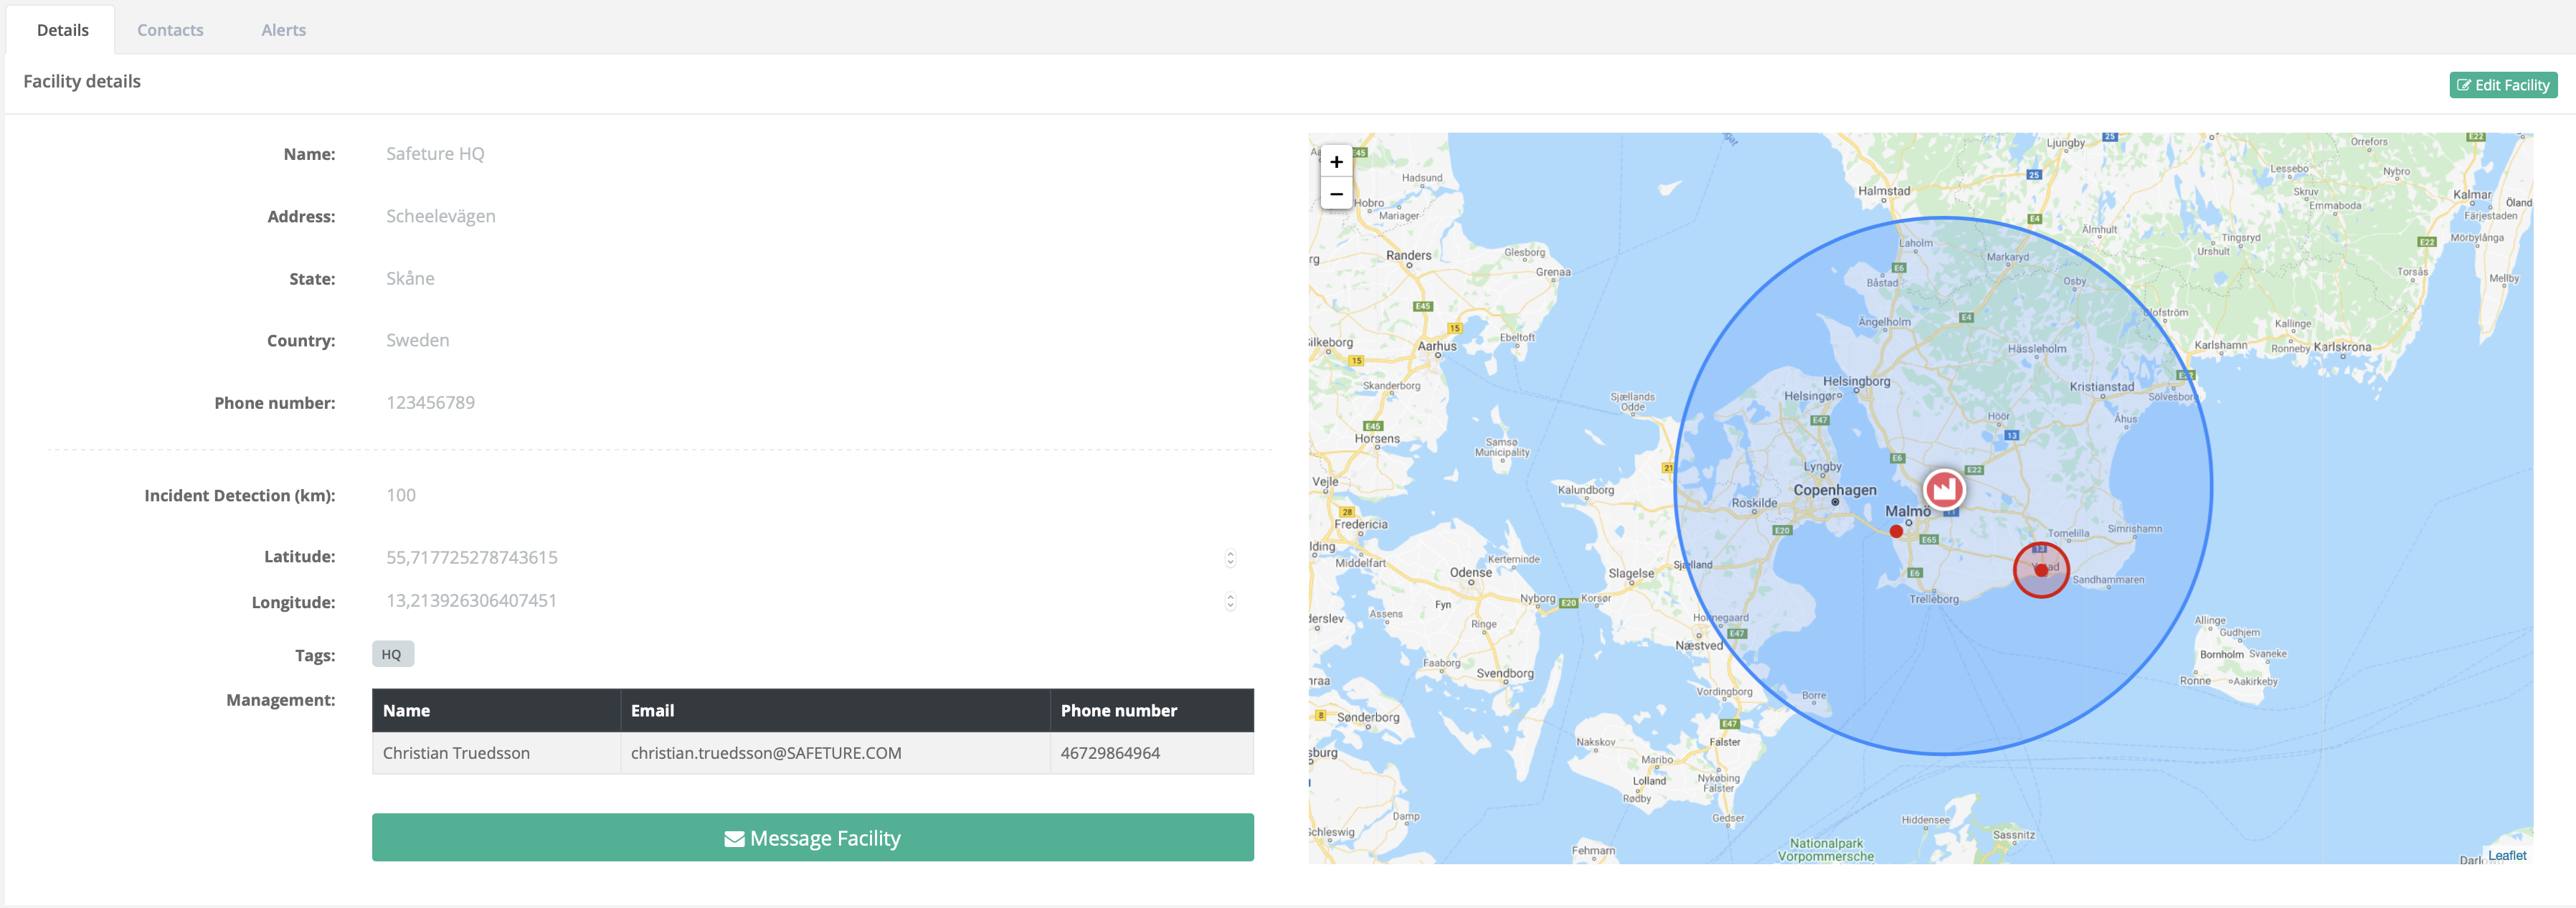Image resolution: width=2576 pixels, height=908 pixels.
Task: Click the envelope icon on Message Facility
Action: [x=734, y=839]
